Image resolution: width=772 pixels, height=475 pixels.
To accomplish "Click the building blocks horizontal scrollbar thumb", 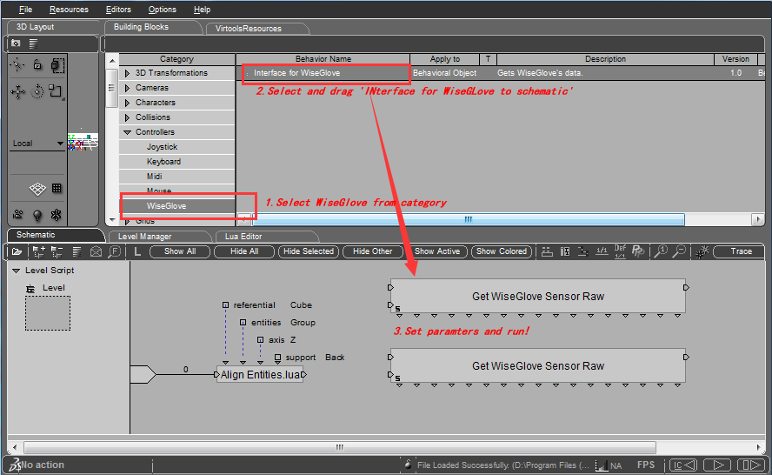I will coord(469,219).
